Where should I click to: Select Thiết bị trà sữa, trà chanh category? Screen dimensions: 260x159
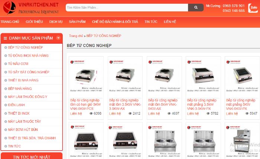tap(32, 138)
